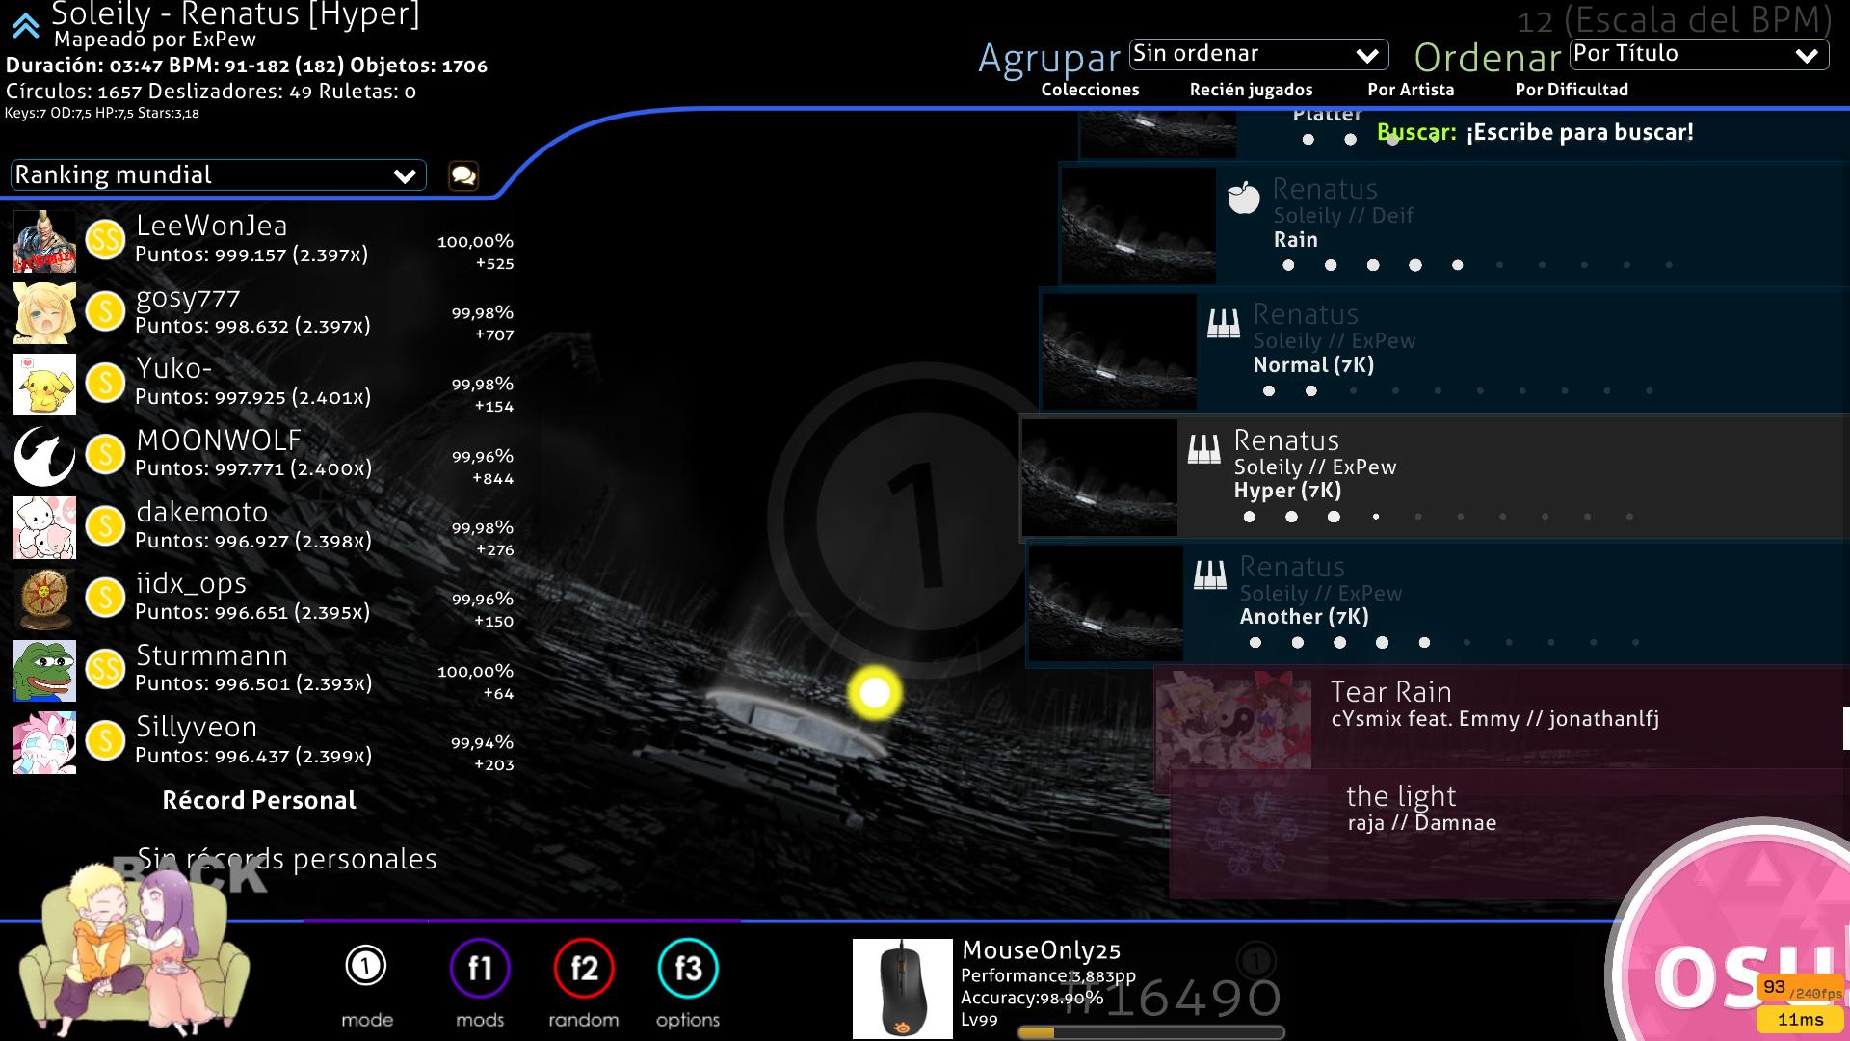Viewport: 1850px width, 1041px height.
Task: Click LeeWonJea's SS rank badge
Action: pyautogui.click(x=105, y=240)
